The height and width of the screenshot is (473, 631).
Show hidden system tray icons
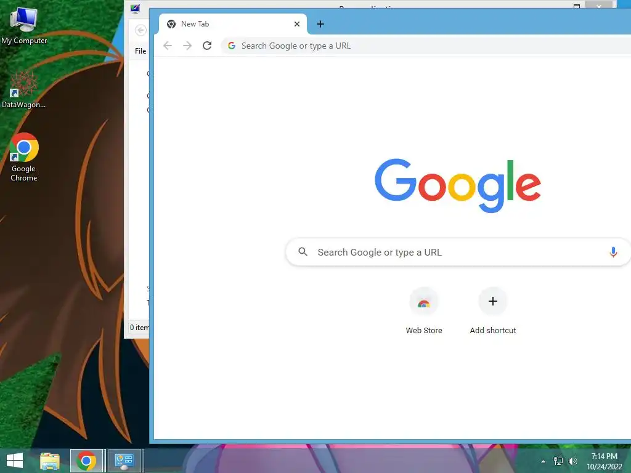(x=543, y=461)
